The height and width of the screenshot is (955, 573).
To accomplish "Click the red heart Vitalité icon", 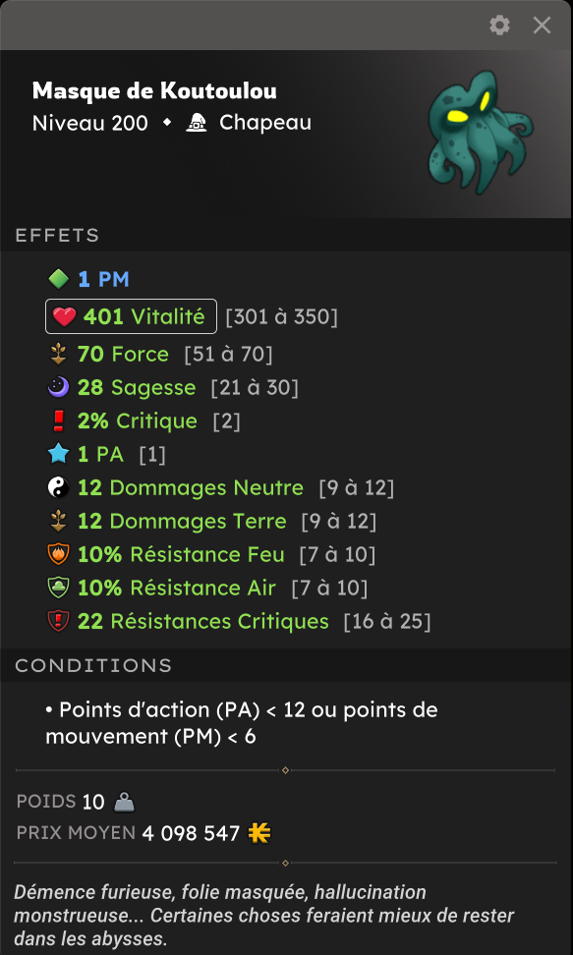I will coord(64,316).
